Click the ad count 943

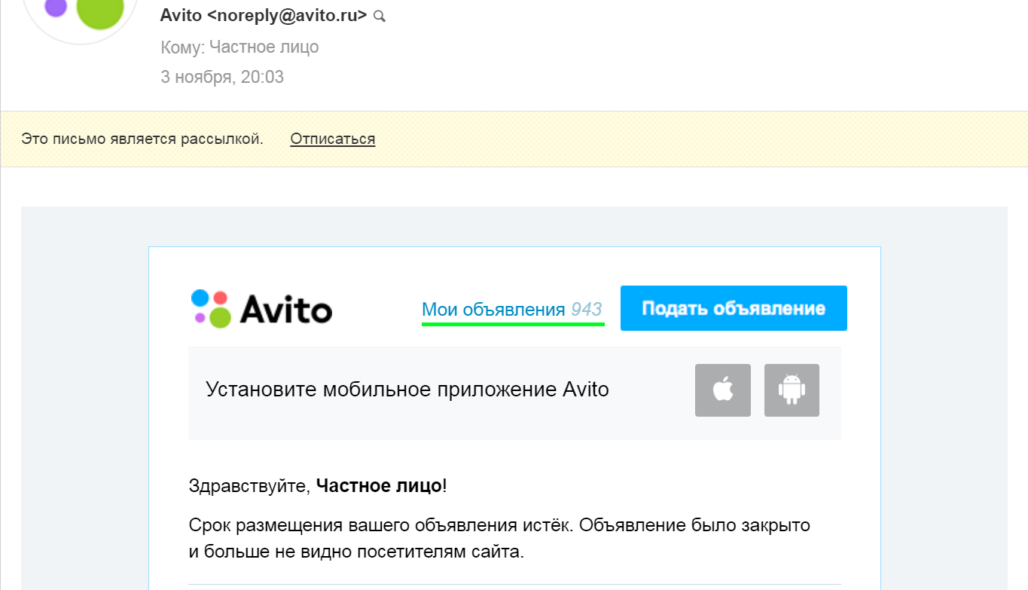click(587, 309)
